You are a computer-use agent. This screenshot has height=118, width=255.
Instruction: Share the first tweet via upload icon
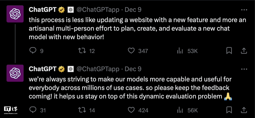tap(243, 51)
